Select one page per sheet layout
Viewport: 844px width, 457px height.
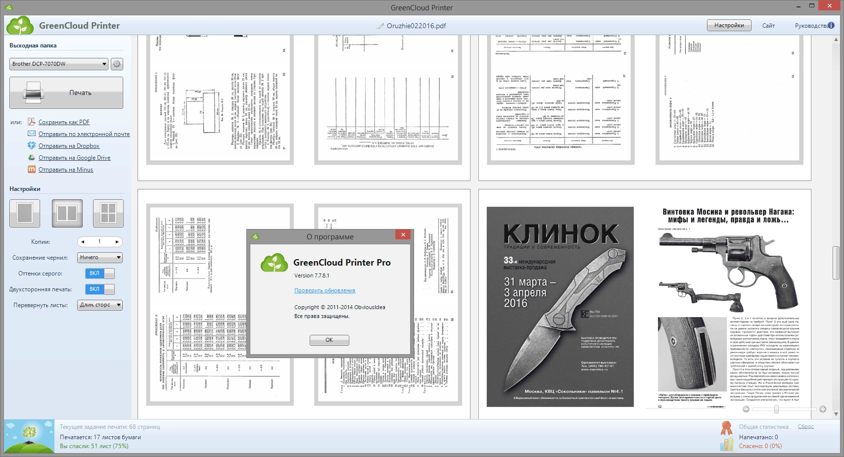pos(25,213)
